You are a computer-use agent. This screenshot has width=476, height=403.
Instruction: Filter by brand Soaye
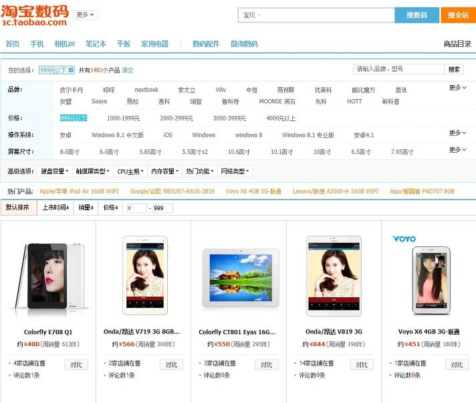pyautogui.click(x=99, y=101)
